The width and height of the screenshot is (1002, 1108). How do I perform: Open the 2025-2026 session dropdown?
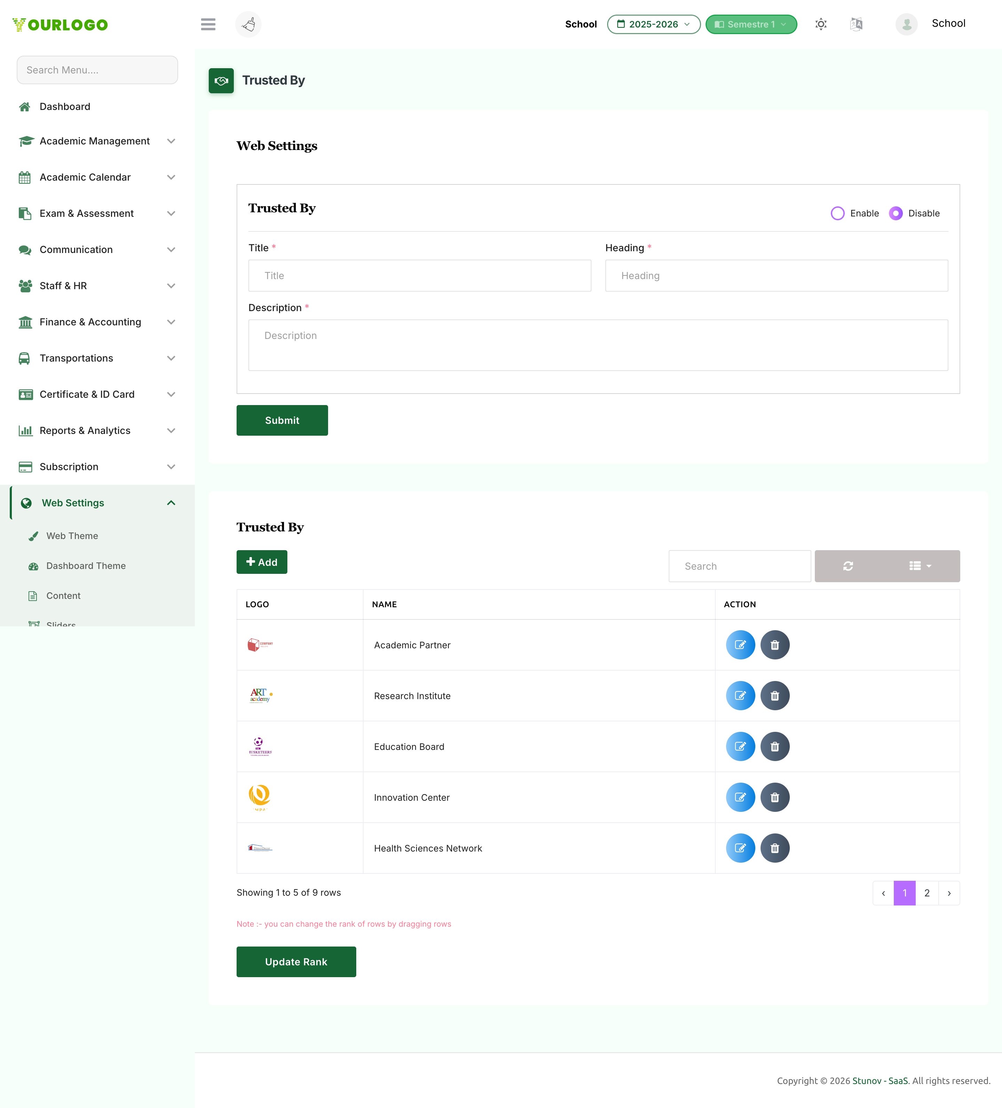click(654, 24)
